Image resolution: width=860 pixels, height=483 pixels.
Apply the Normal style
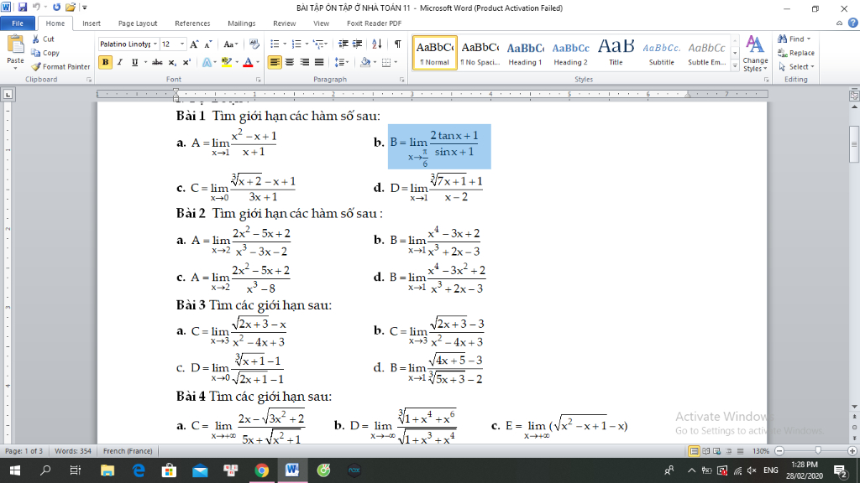point(434,53)
